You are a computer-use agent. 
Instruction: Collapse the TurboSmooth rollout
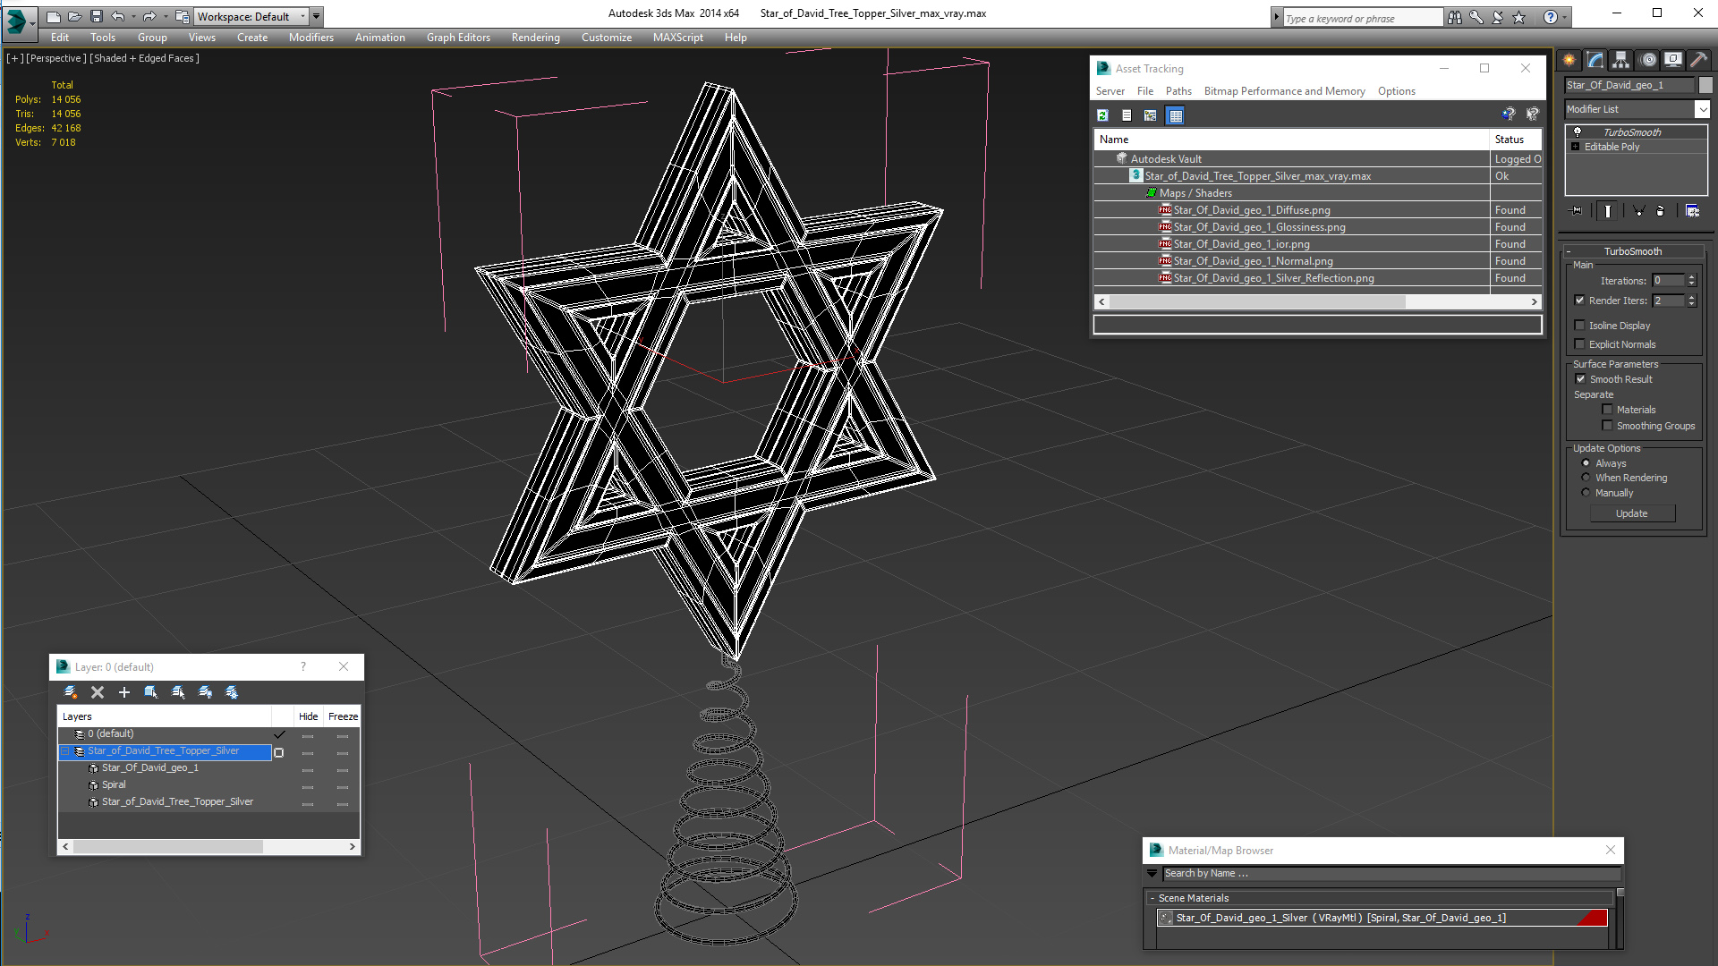1569,251
